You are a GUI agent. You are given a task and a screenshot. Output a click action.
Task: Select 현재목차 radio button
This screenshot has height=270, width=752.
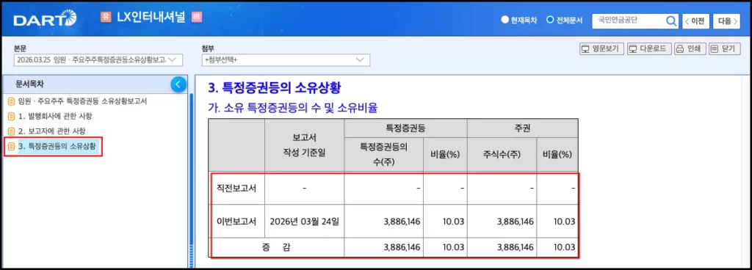coord(505,21)
